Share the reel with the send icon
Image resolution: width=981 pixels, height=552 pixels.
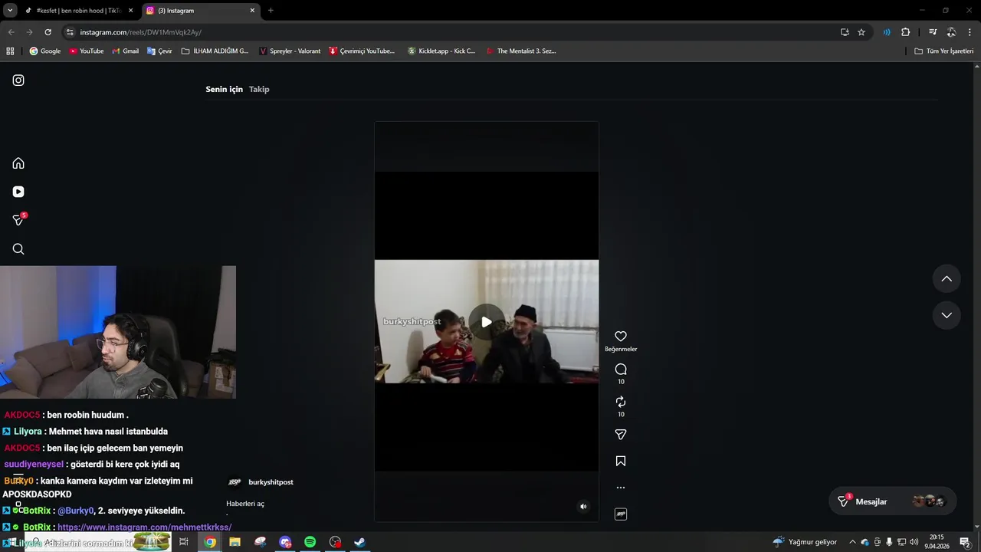pyautogui.click(x=621, y=435)
